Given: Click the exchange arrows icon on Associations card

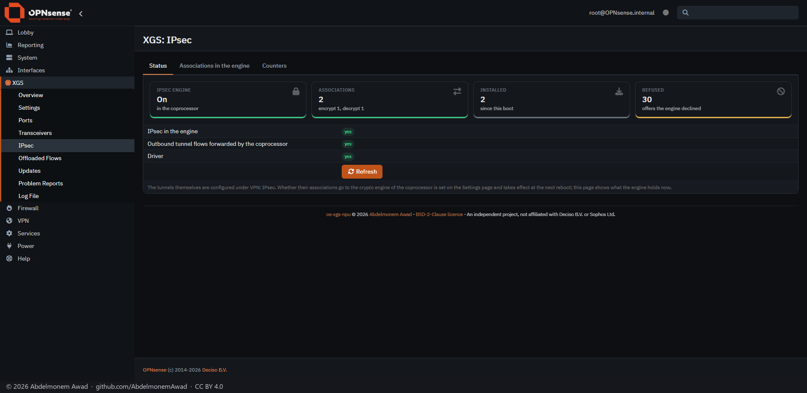Looking at the screenshot, I should pyautogui.click(x=457, y=91).
